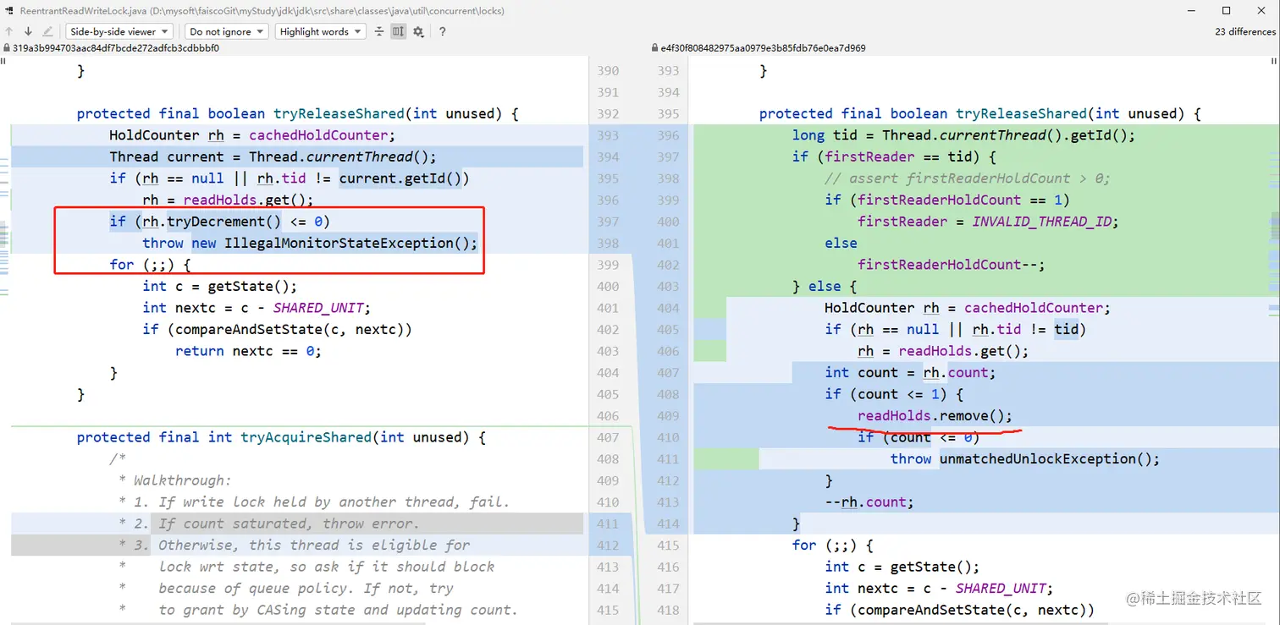Click 'protected final boolean tryReleaseShared' in right pane
The width and height of the screenshot is (1280, 625).
980,113
